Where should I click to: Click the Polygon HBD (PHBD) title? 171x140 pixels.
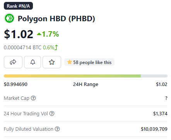56,19
